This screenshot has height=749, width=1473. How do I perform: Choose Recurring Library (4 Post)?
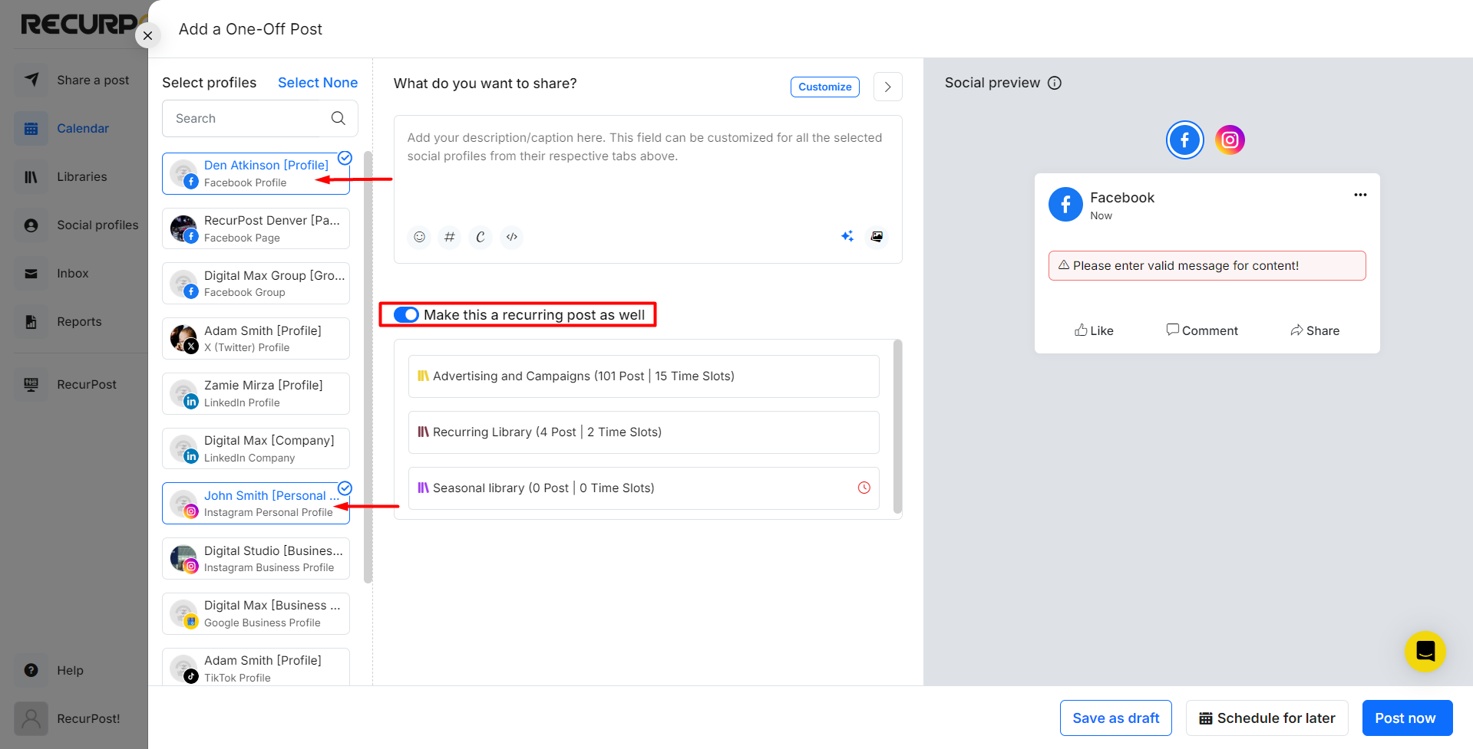click(x=643, y=432)
